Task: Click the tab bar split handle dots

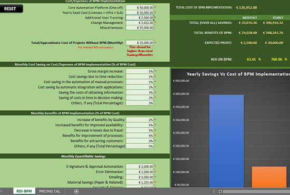Action: [x=214, y=191]
